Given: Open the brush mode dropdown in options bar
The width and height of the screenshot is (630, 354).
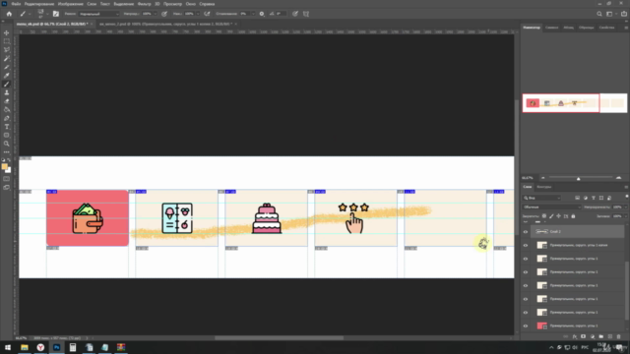Looking at the screenshot, I should point(98,14).
